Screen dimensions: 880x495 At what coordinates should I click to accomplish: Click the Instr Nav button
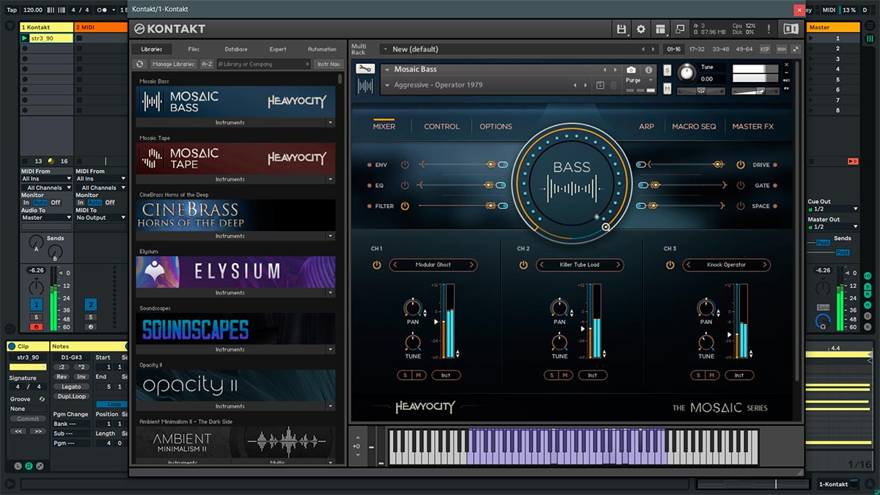click(329, 65)
